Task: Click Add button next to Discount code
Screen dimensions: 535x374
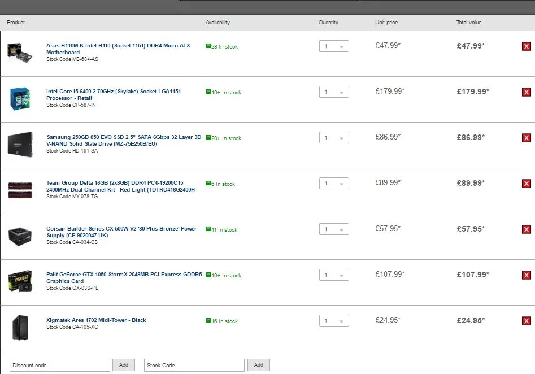Action: click(x=124, y=365)
